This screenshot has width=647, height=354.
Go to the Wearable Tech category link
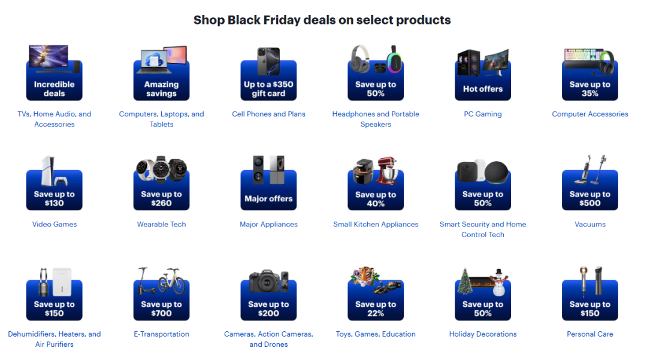[x=161, y=225]
